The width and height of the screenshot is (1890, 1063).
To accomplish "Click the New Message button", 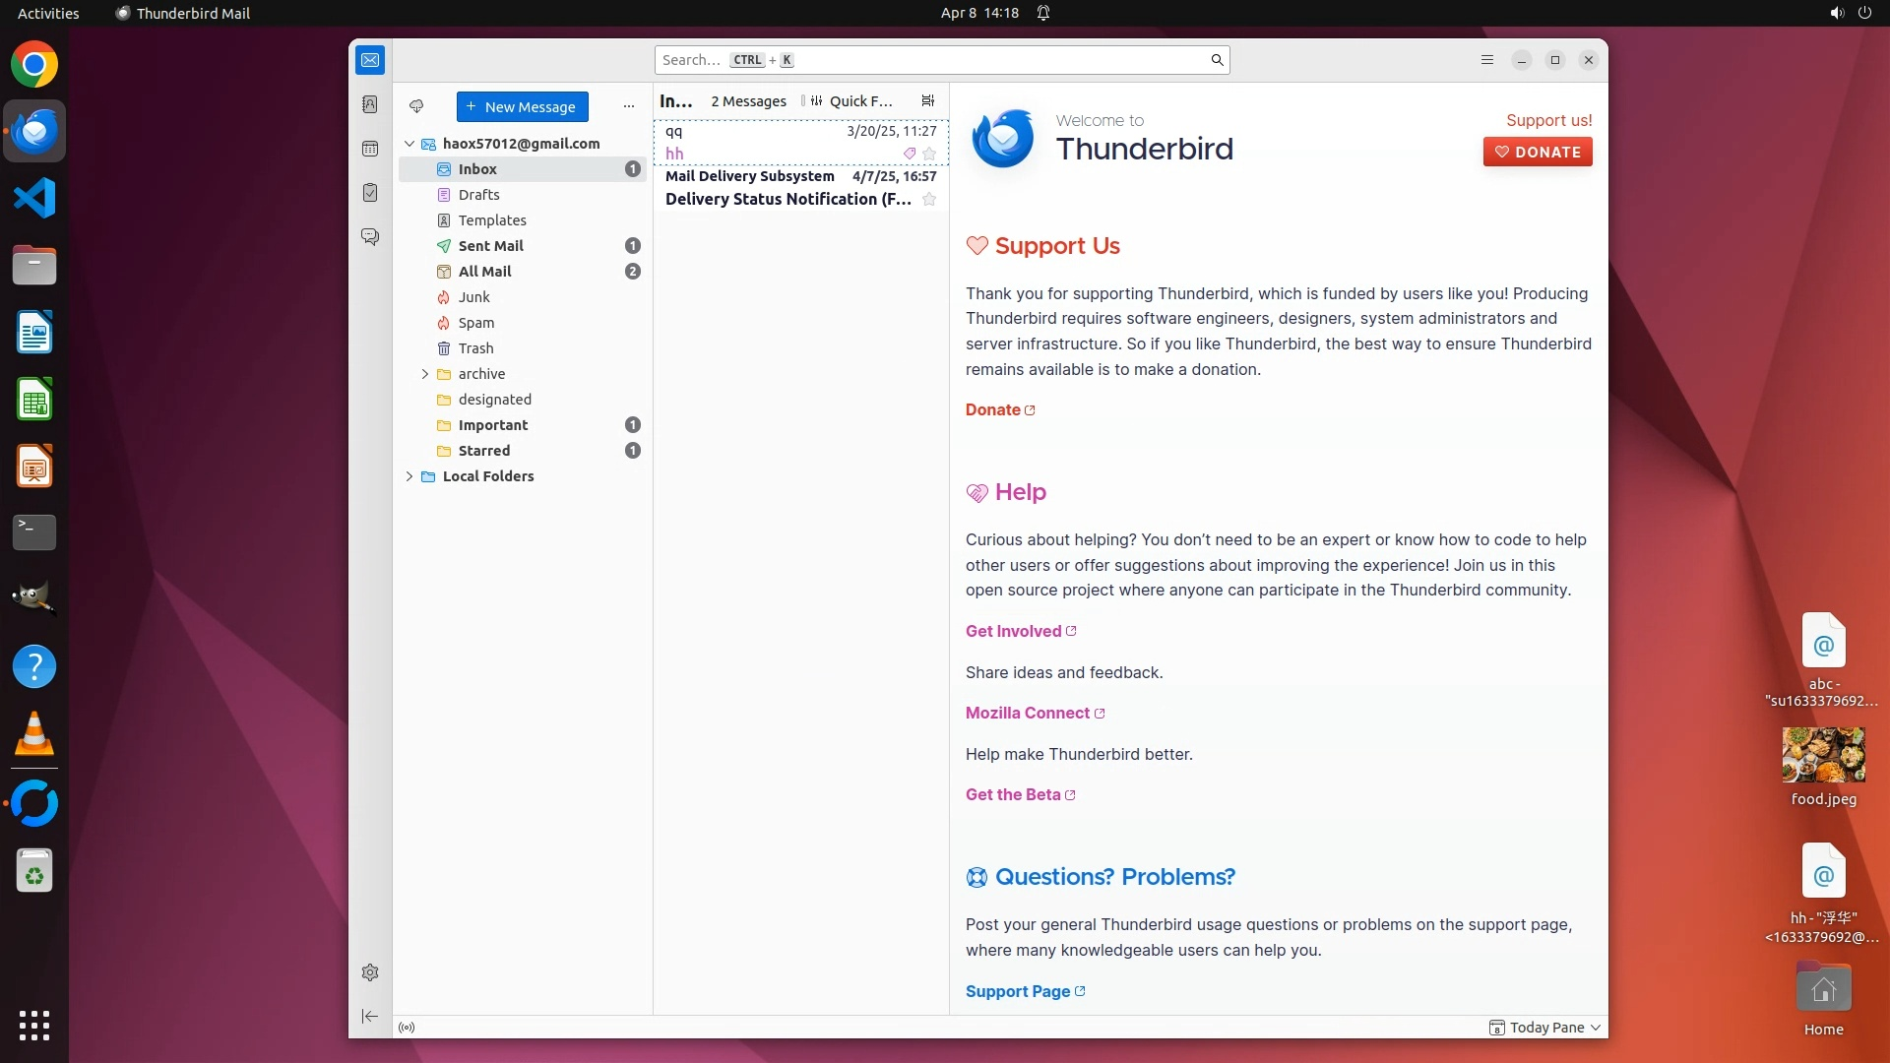I will [x=522, y=106].
